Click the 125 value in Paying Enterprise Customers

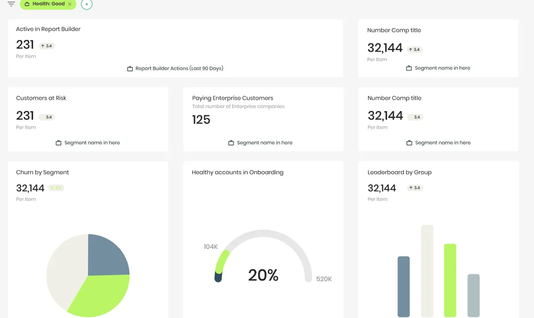pos(201,119)
